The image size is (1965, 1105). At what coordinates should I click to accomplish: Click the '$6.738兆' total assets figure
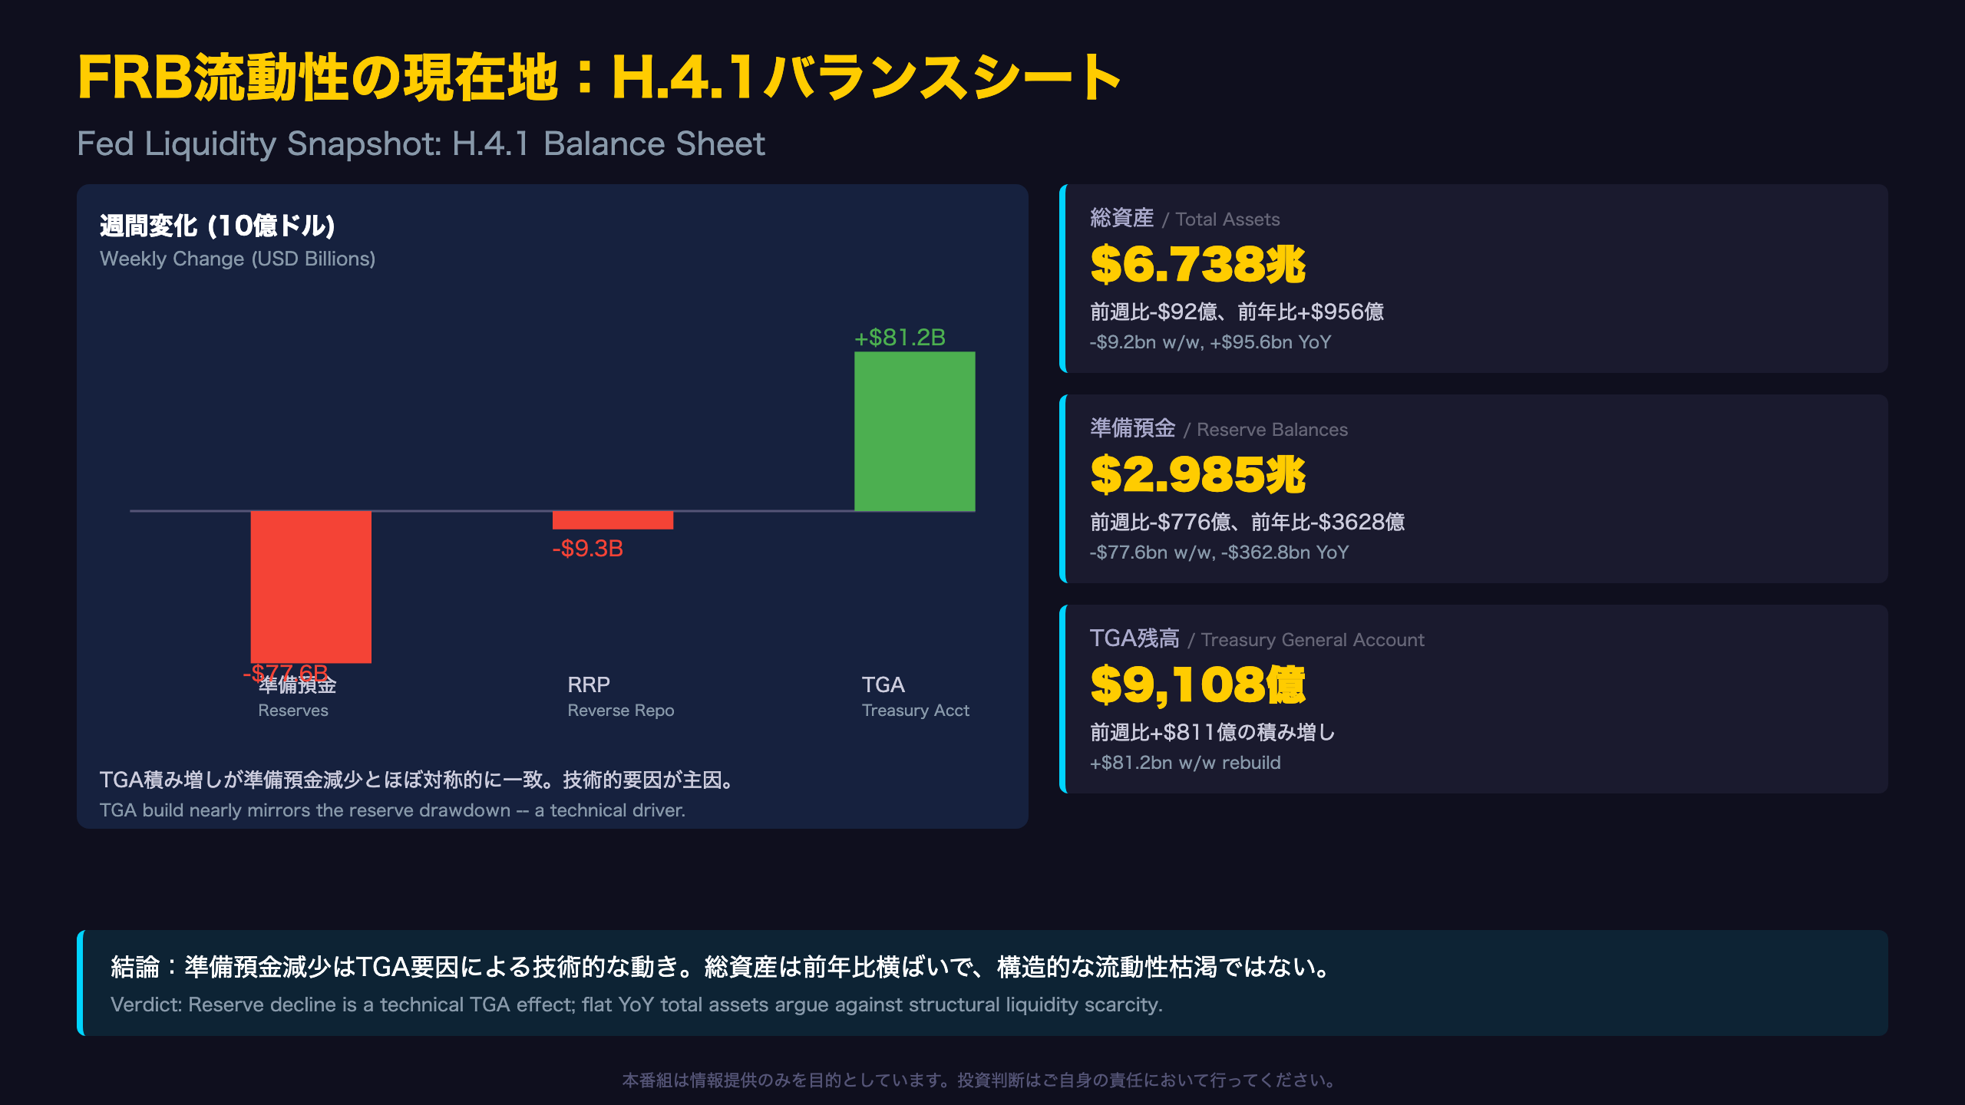[x=1197, y=264]
